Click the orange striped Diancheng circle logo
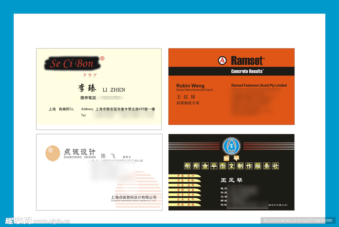 coord(53,153)
